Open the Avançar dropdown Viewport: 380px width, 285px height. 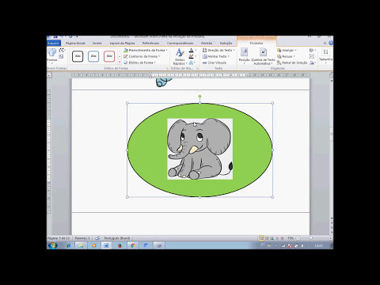(x=287, y=50)
